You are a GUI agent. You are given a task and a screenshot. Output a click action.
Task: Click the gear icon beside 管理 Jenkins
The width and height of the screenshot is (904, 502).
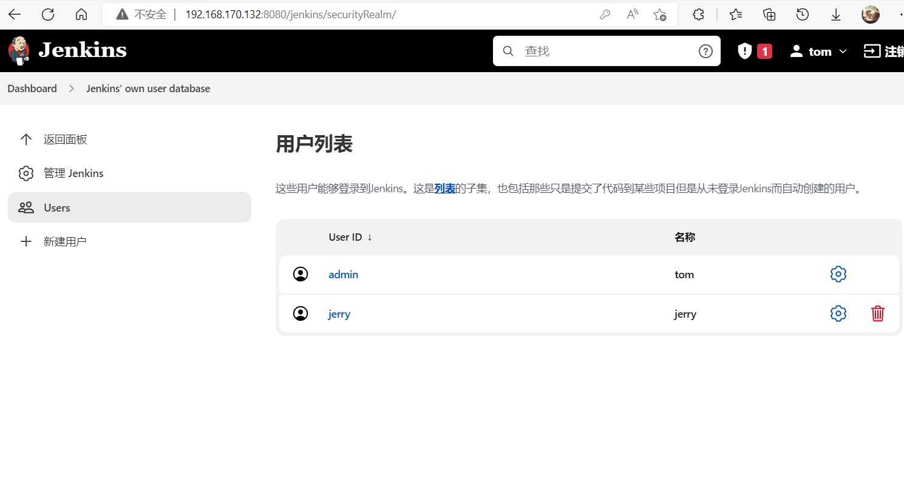tap(26, 173)
